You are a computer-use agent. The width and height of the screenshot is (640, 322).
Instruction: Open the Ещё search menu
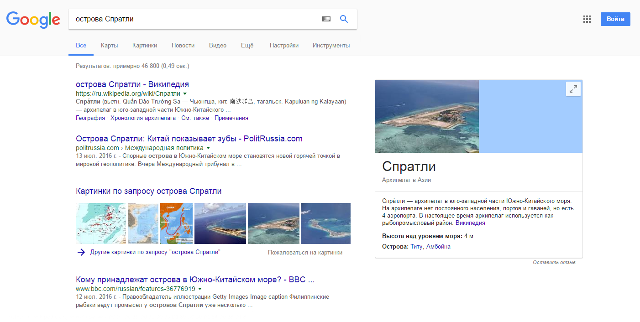pos(247,46)
